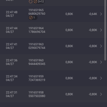
Task: Select round ID 1916519641786696704
Action: 37,30
